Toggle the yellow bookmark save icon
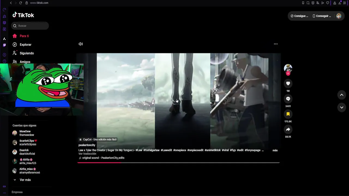The image size is (349, 196). tap(288, 114)
